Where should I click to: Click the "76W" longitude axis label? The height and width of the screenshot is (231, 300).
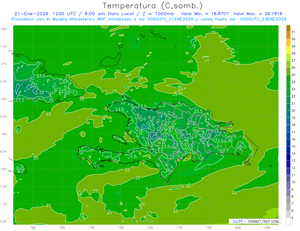point(33,228)
